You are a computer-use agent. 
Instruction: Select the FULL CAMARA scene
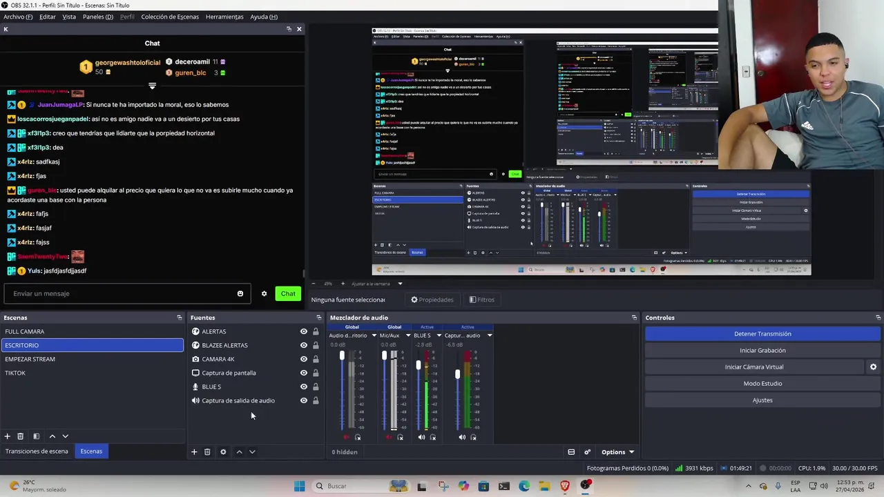pyautogui.click(x=93, y=331)
